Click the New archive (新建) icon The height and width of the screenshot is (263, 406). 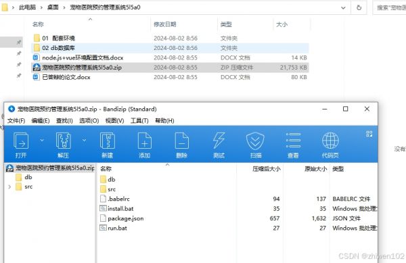point(107,145)
